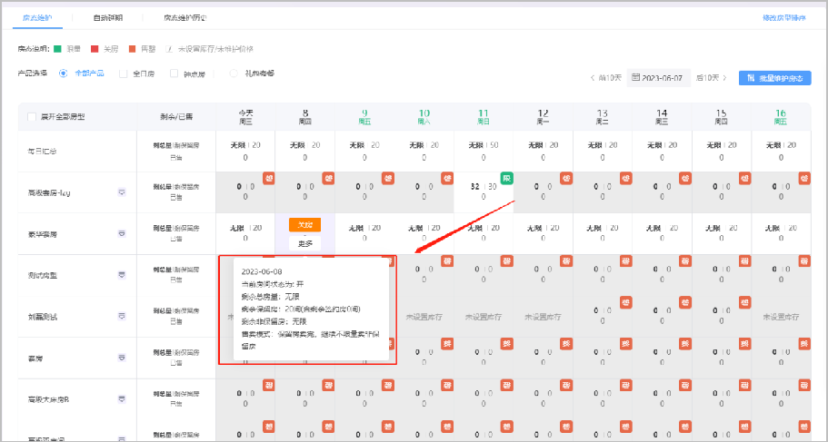This screenshot has width=828, height=442.
Task: Click the orange badge on day 16 高级套房 cell
Action: tap(803, 178)
